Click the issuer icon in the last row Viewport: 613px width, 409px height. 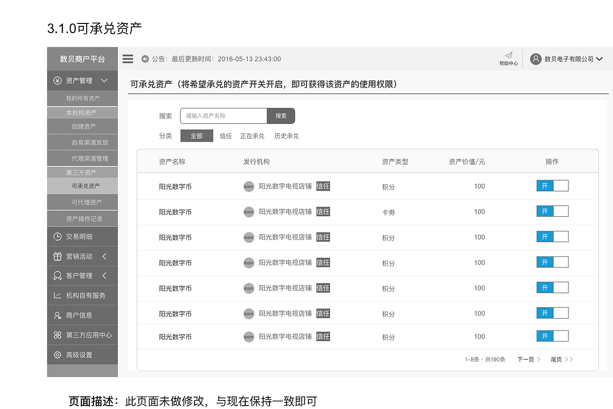pos(249,336)
